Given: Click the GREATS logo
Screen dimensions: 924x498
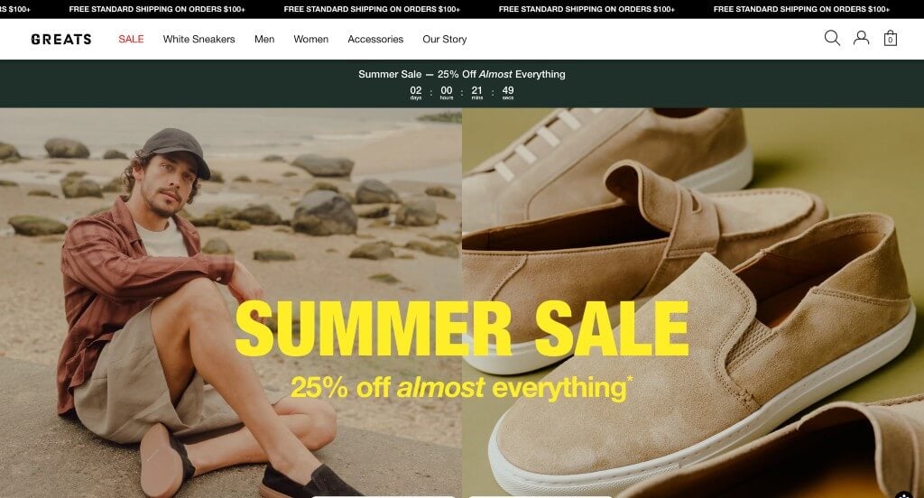Looking at the screenshot, I should pyautogui.click(x=61, y=40).
